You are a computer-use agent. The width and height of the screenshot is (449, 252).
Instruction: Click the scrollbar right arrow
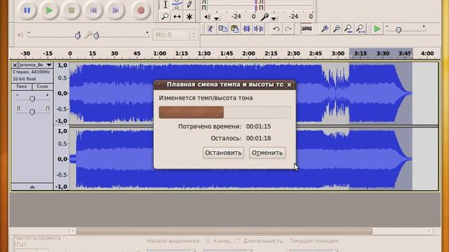pos(429,231)
